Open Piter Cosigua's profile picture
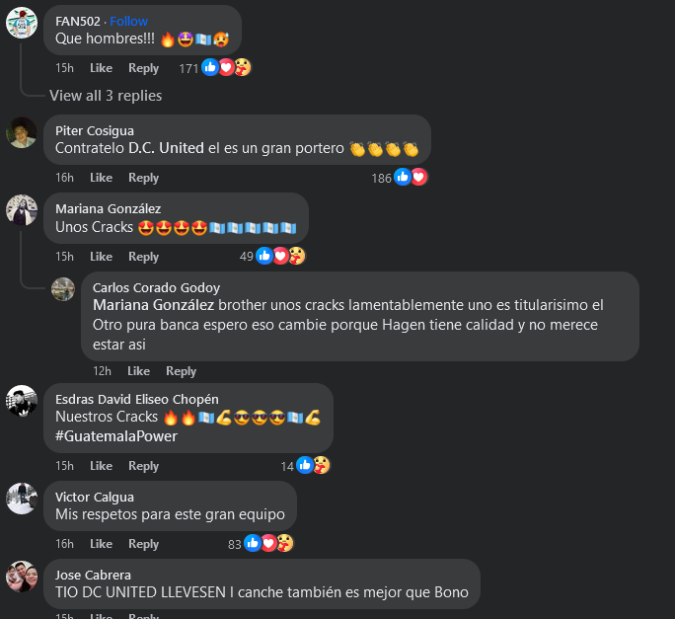 (x=22, y=132)
